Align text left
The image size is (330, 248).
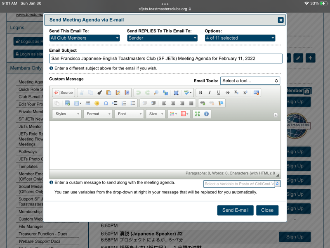[x=164, y=103]
